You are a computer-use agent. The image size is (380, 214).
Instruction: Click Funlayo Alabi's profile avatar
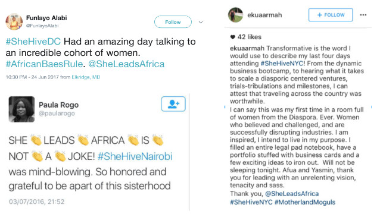pos(14,22)
